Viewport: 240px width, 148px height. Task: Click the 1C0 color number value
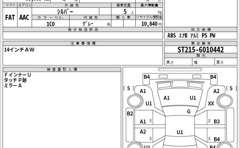click(x=51, y=24)
